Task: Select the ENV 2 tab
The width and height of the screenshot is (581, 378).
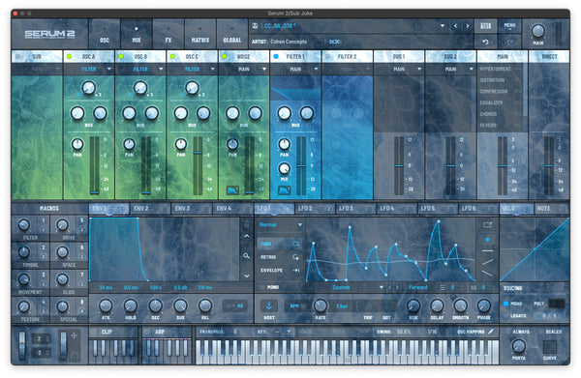Action: click(150, 209)
